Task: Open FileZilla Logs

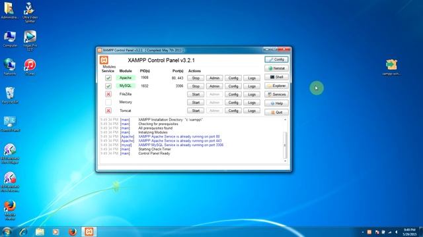Action: [x=252, y=94]
